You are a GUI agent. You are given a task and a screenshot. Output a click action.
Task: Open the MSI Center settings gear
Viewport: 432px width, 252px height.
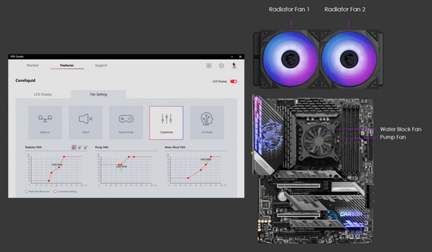pos(221,65)
